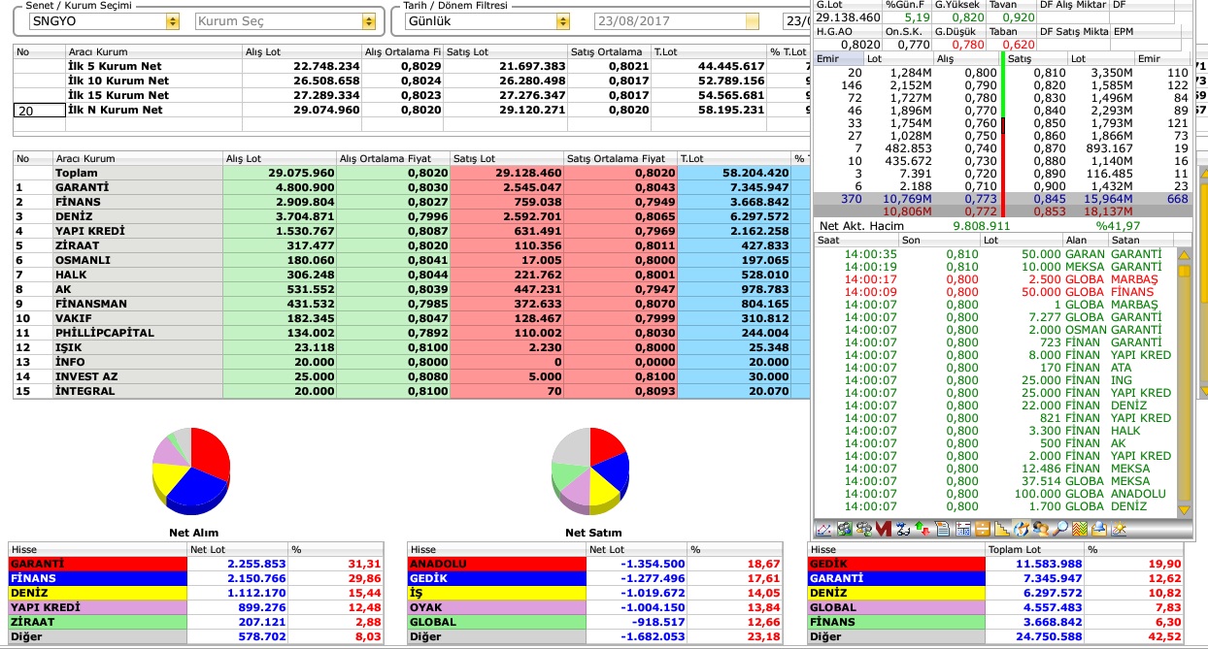Click the red-green zigzag chart icon
Image resolution: width=1208 pixels, height=649 pixels.
[x=1081, y=530]
